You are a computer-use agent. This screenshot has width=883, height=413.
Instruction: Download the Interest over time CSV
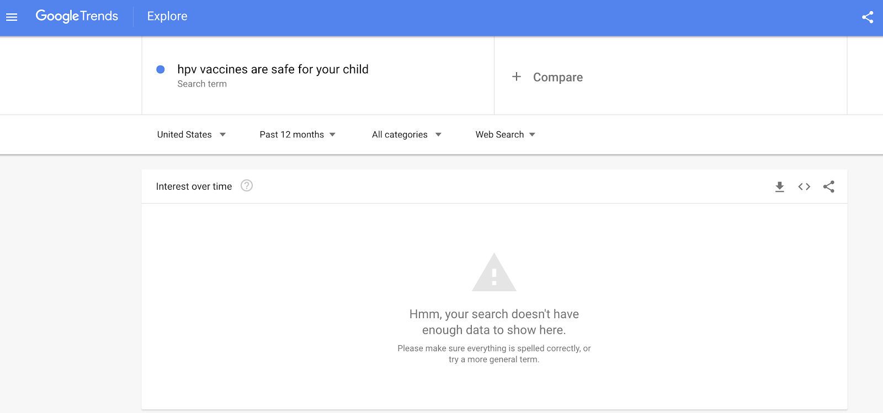(779, 187)
